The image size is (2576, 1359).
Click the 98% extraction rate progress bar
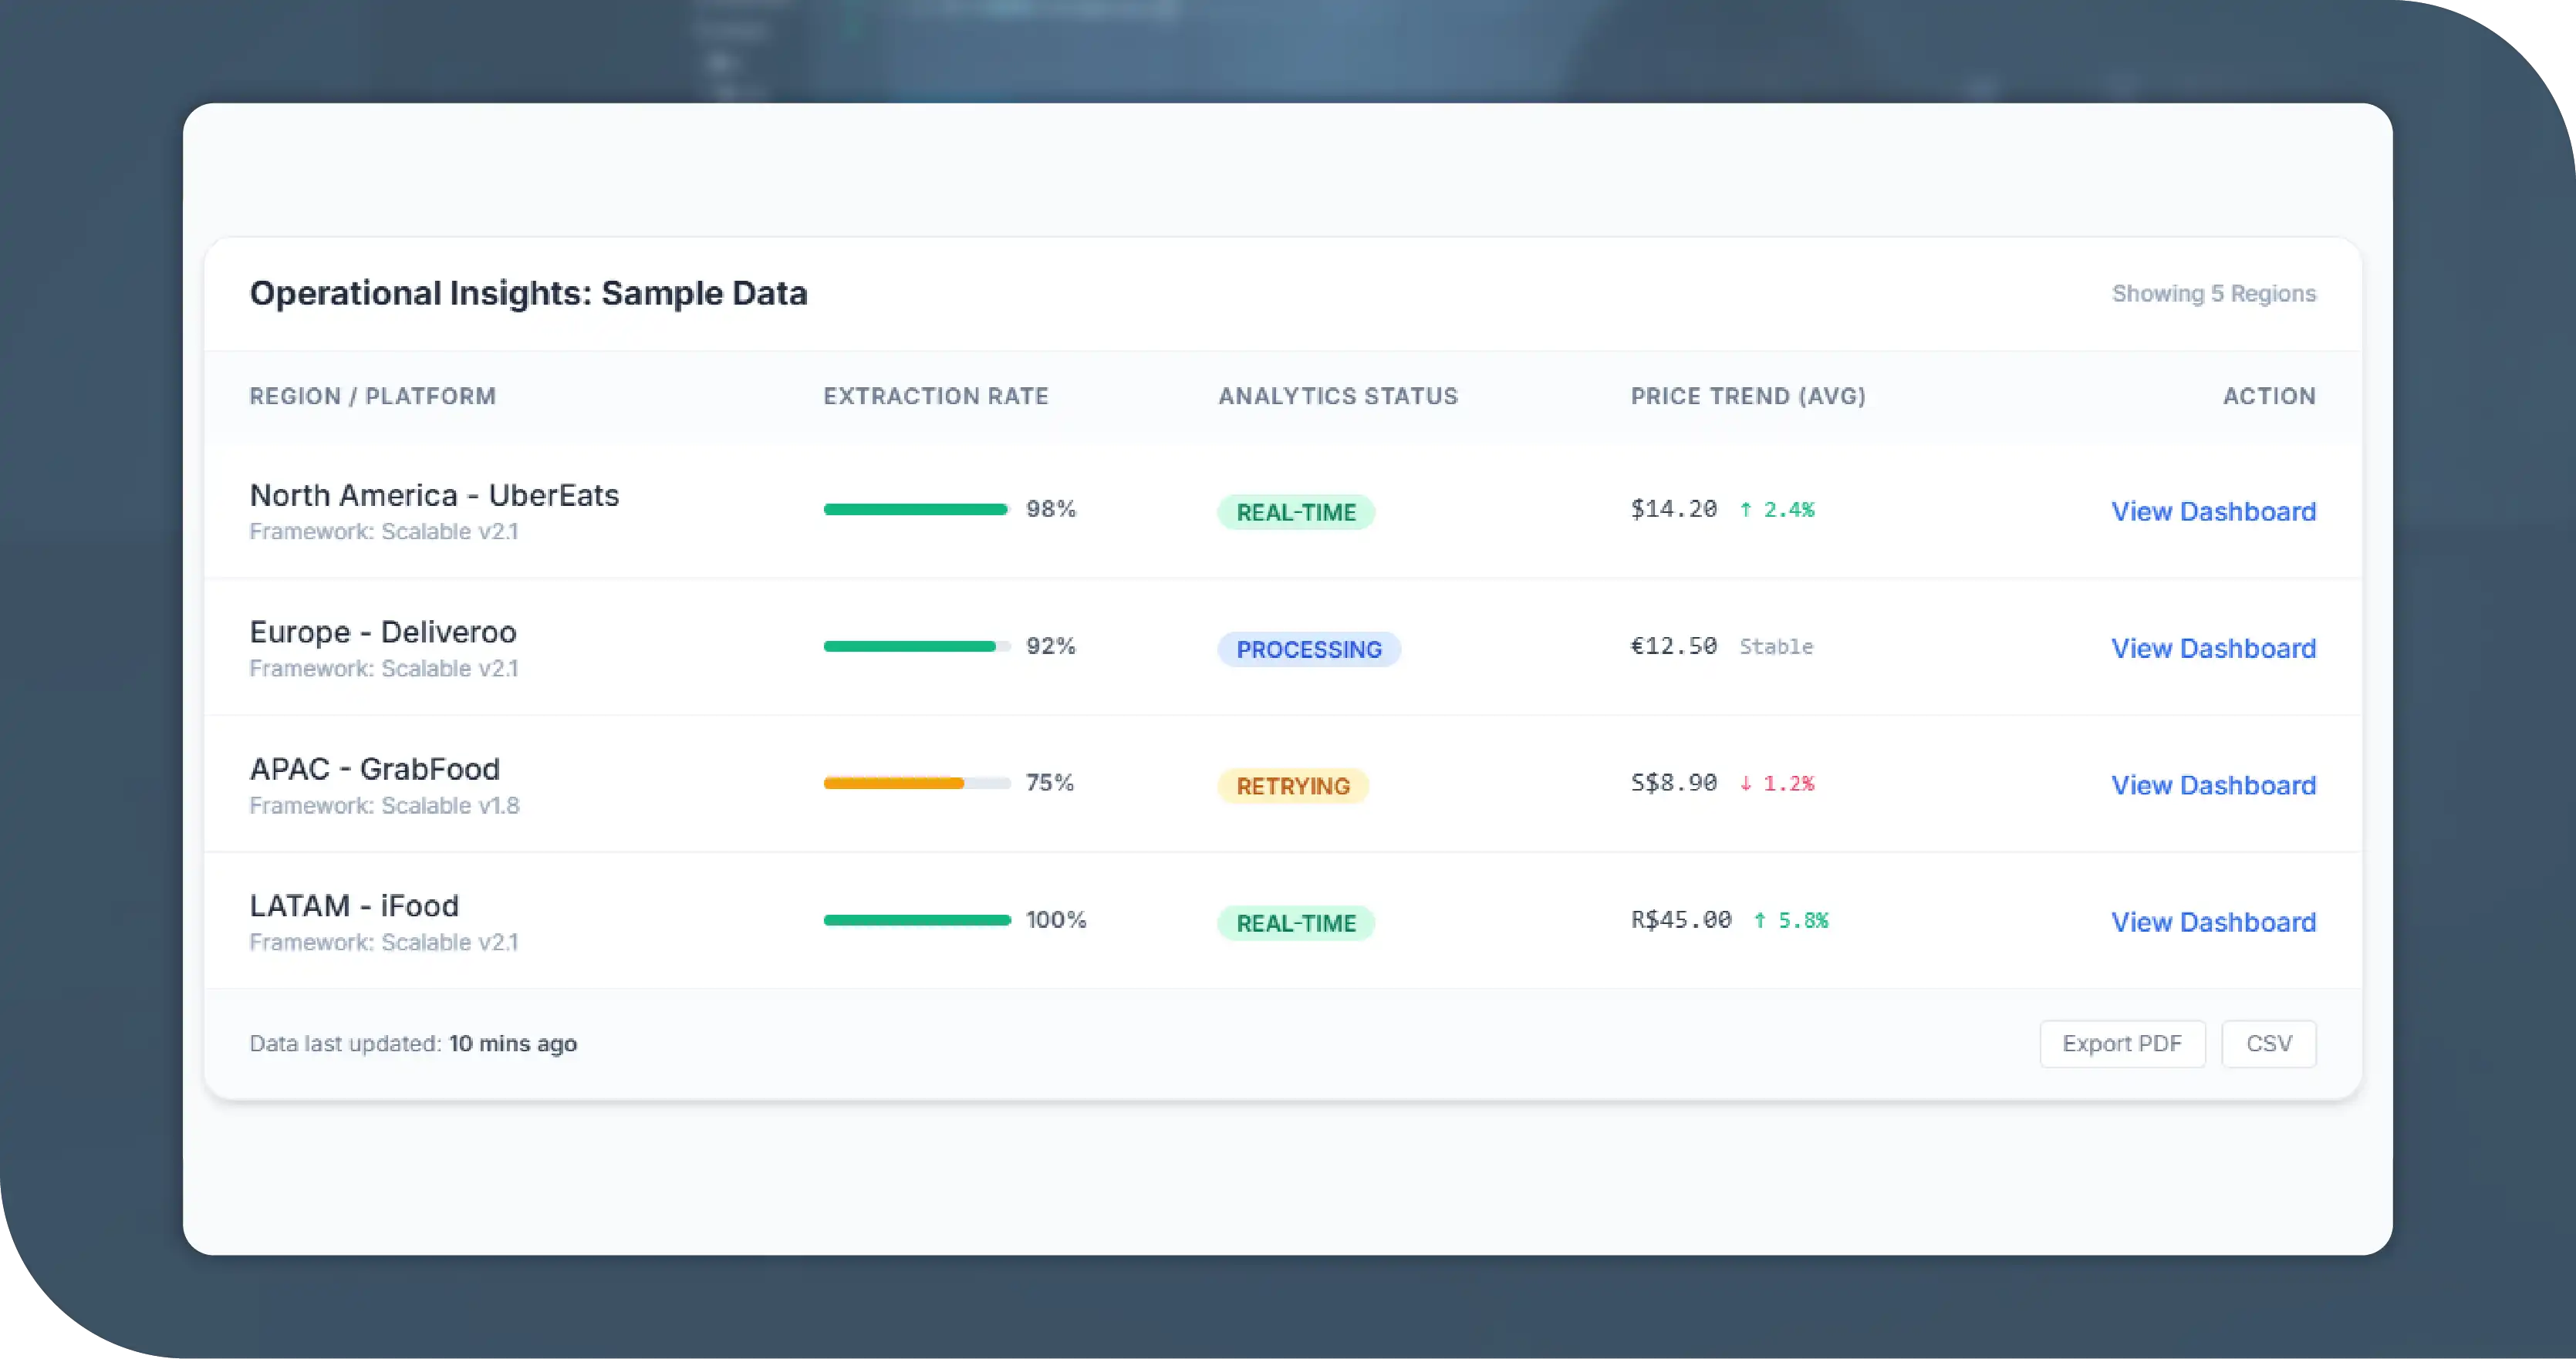[916, 509]
